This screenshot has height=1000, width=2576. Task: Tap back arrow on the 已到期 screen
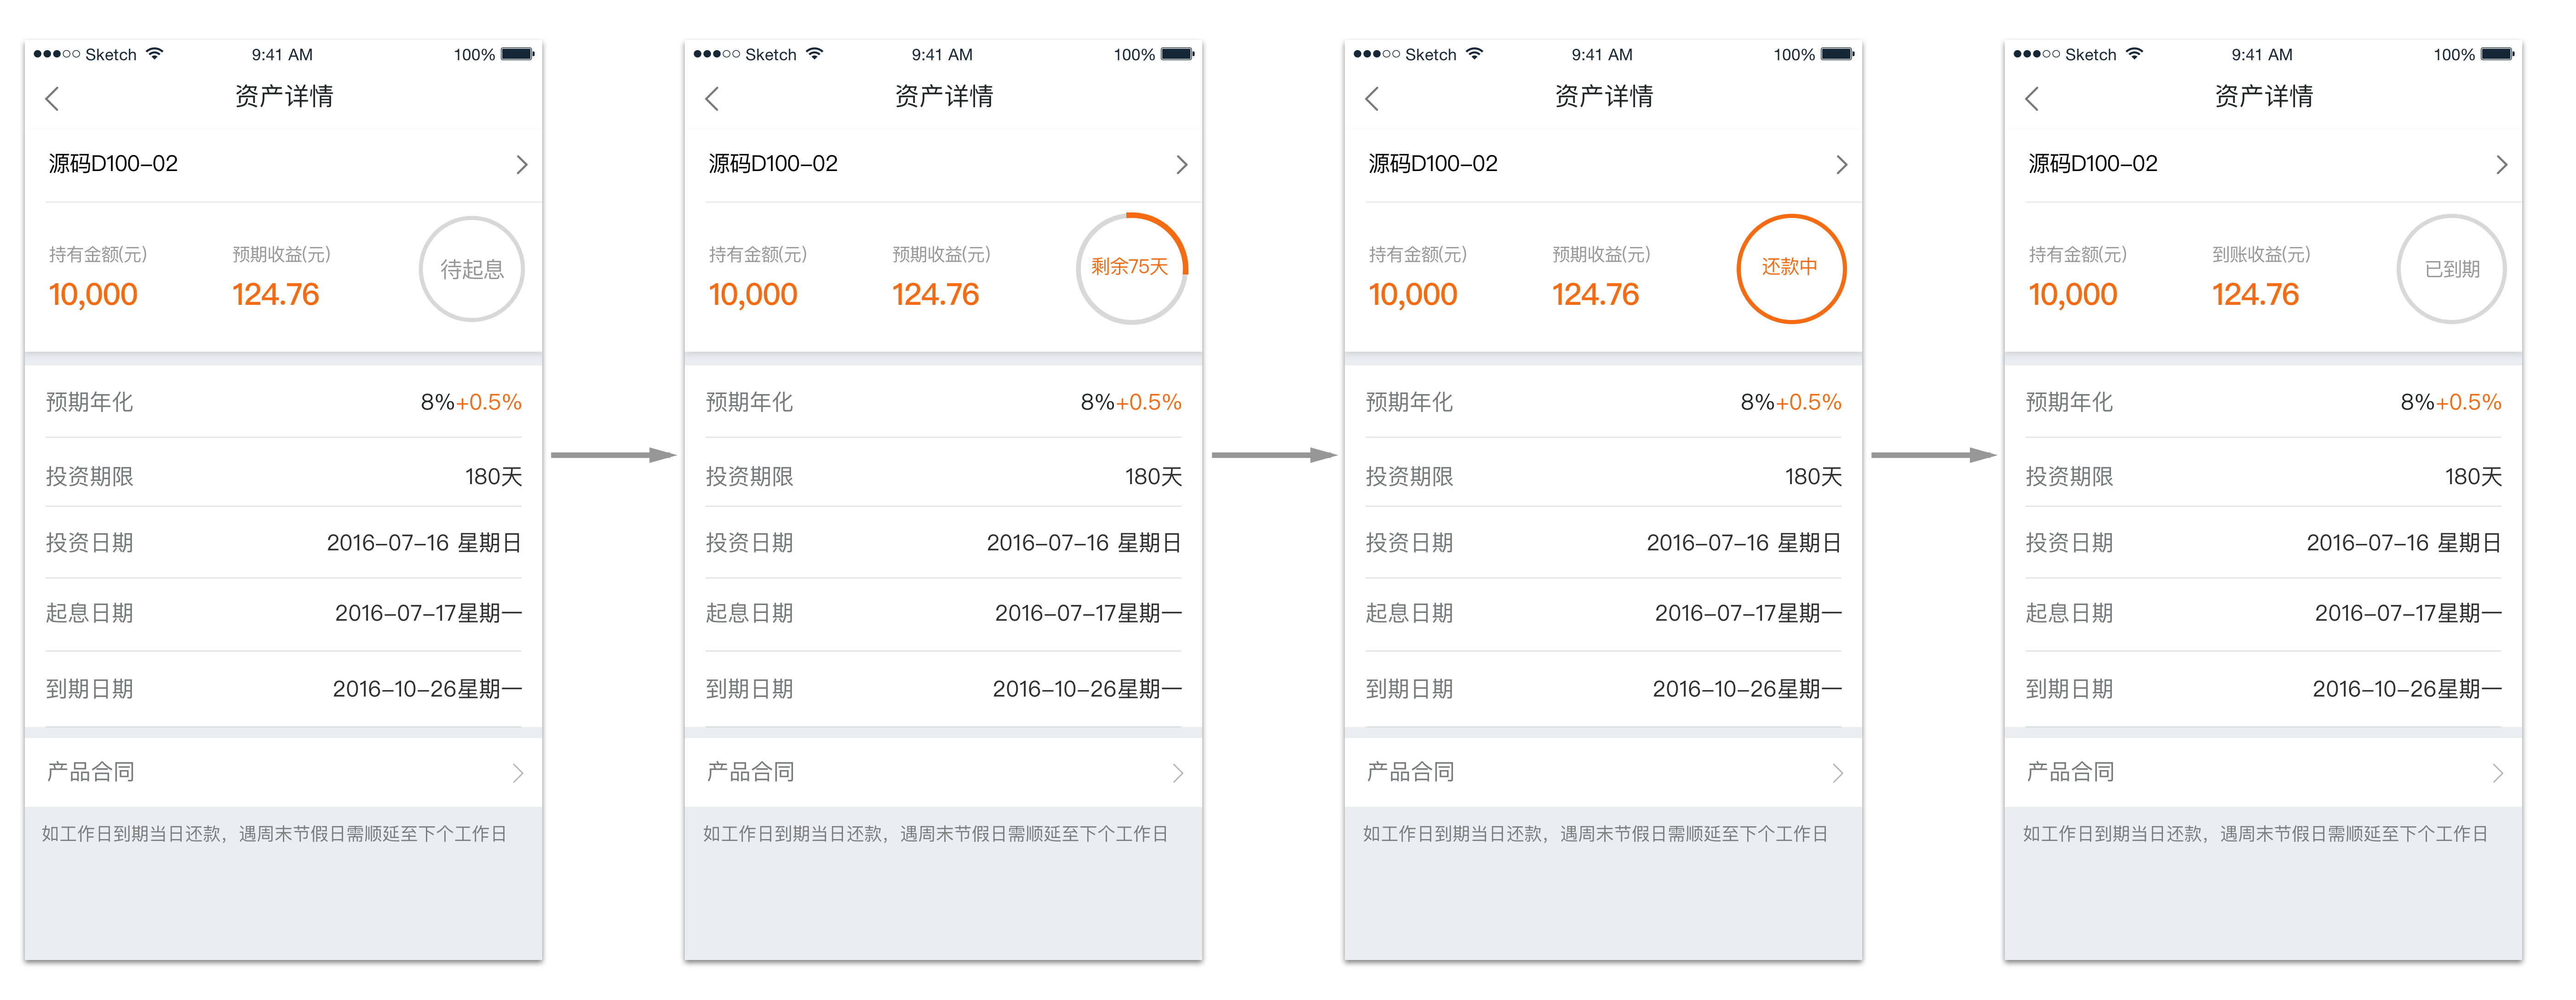click(x=2032, y=98)
